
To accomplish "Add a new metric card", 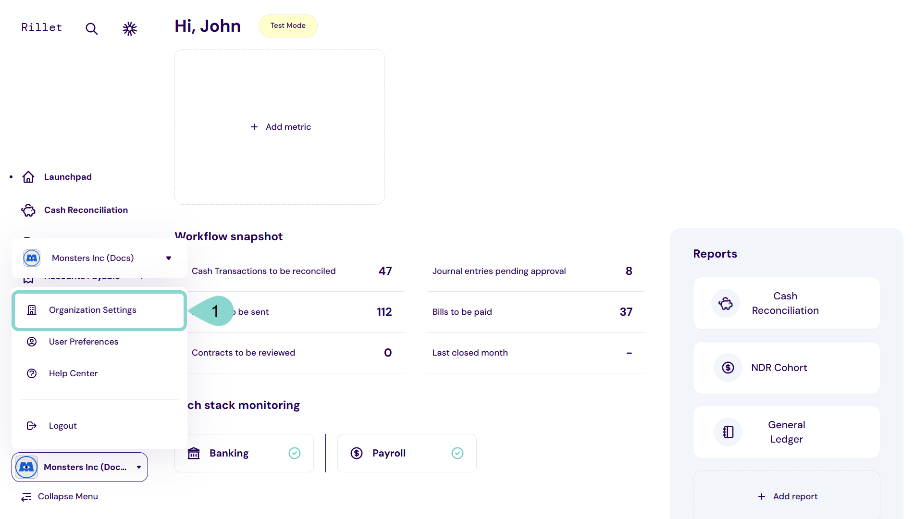I will pyautogui.click(x=281, y=127).
